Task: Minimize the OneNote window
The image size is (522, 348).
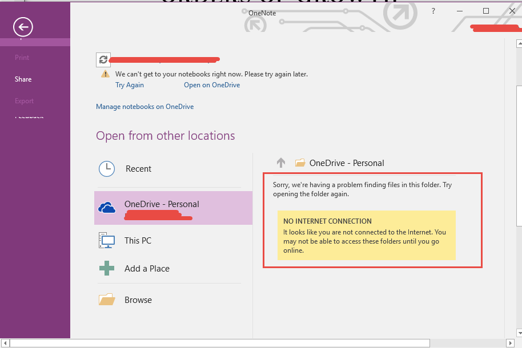Action: pyautogui.click(x=460, y=11)
